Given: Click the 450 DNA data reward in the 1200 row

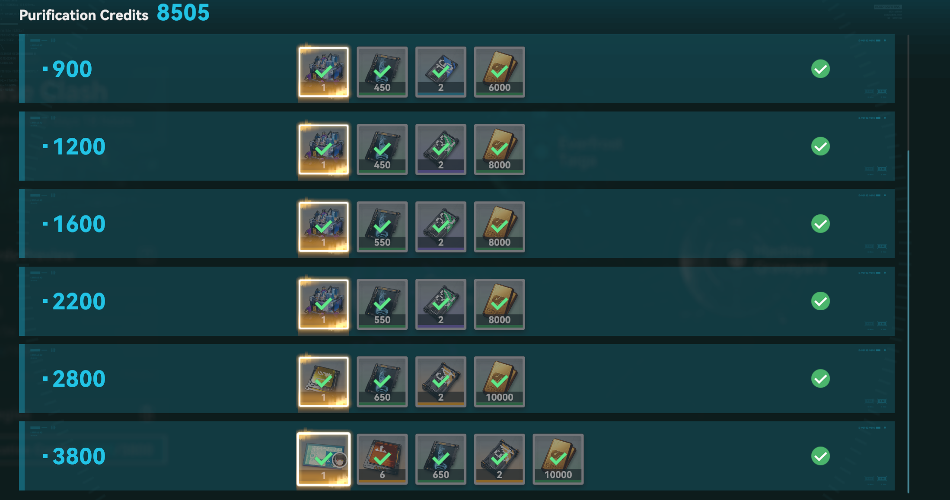Looking at the screenshot, I should 382,149.
